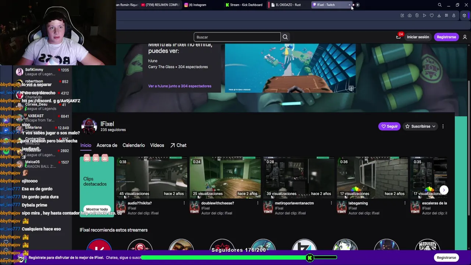Viewport: 471px width, 265px height.
Task: Open a new browser tab with plus button
Action: (x=357, y=5)
